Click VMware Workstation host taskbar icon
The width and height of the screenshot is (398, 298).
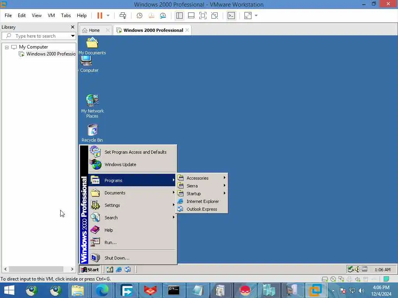click(x=315, y=290)
